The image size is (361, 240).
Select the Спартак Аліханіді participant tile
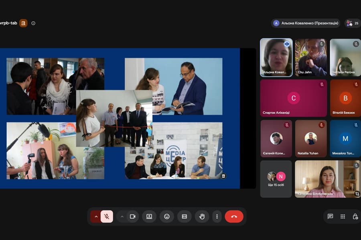(294, 98)
